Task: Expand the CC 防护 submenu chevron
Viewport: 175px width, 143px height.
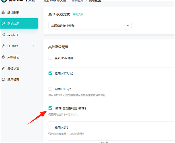Action: (x=33, y=46)
